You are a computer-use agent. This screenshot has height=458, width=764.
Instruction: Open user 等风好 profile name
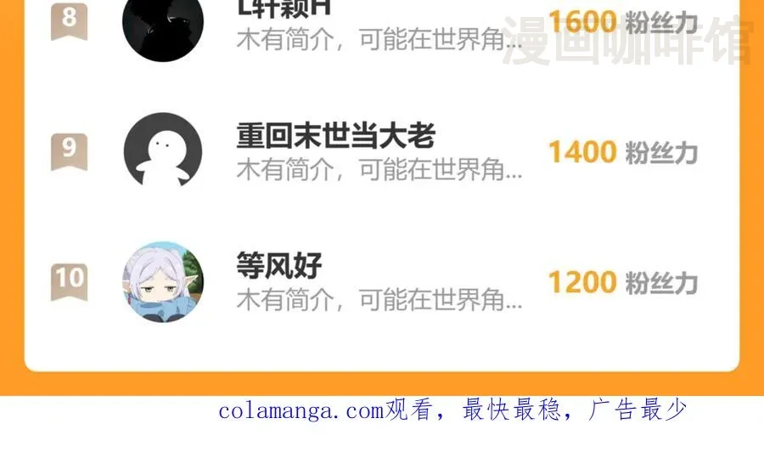[279, 265]
